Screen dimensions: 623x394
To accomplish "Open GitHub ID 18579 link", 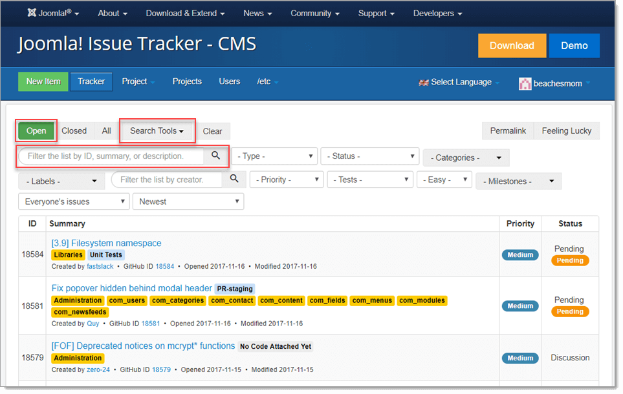I will (x=161, y=369).
